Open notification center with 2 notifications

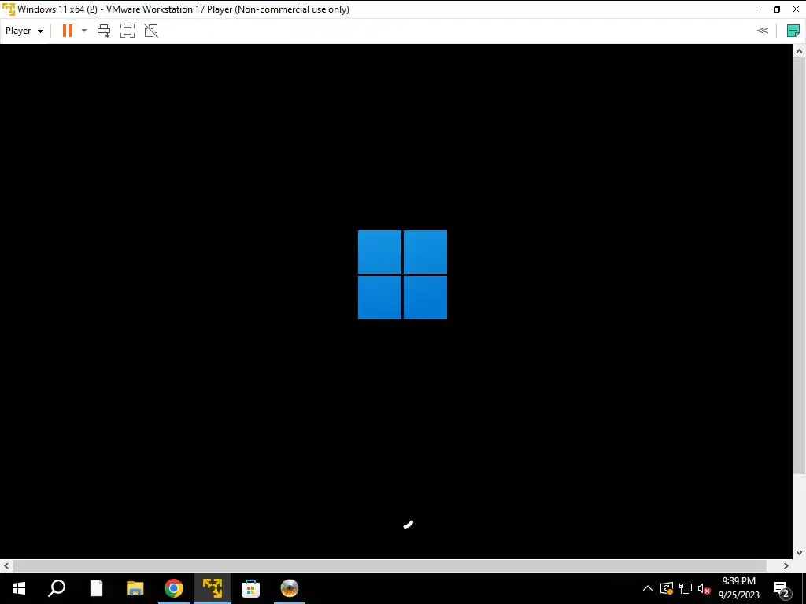click(782, 588)
